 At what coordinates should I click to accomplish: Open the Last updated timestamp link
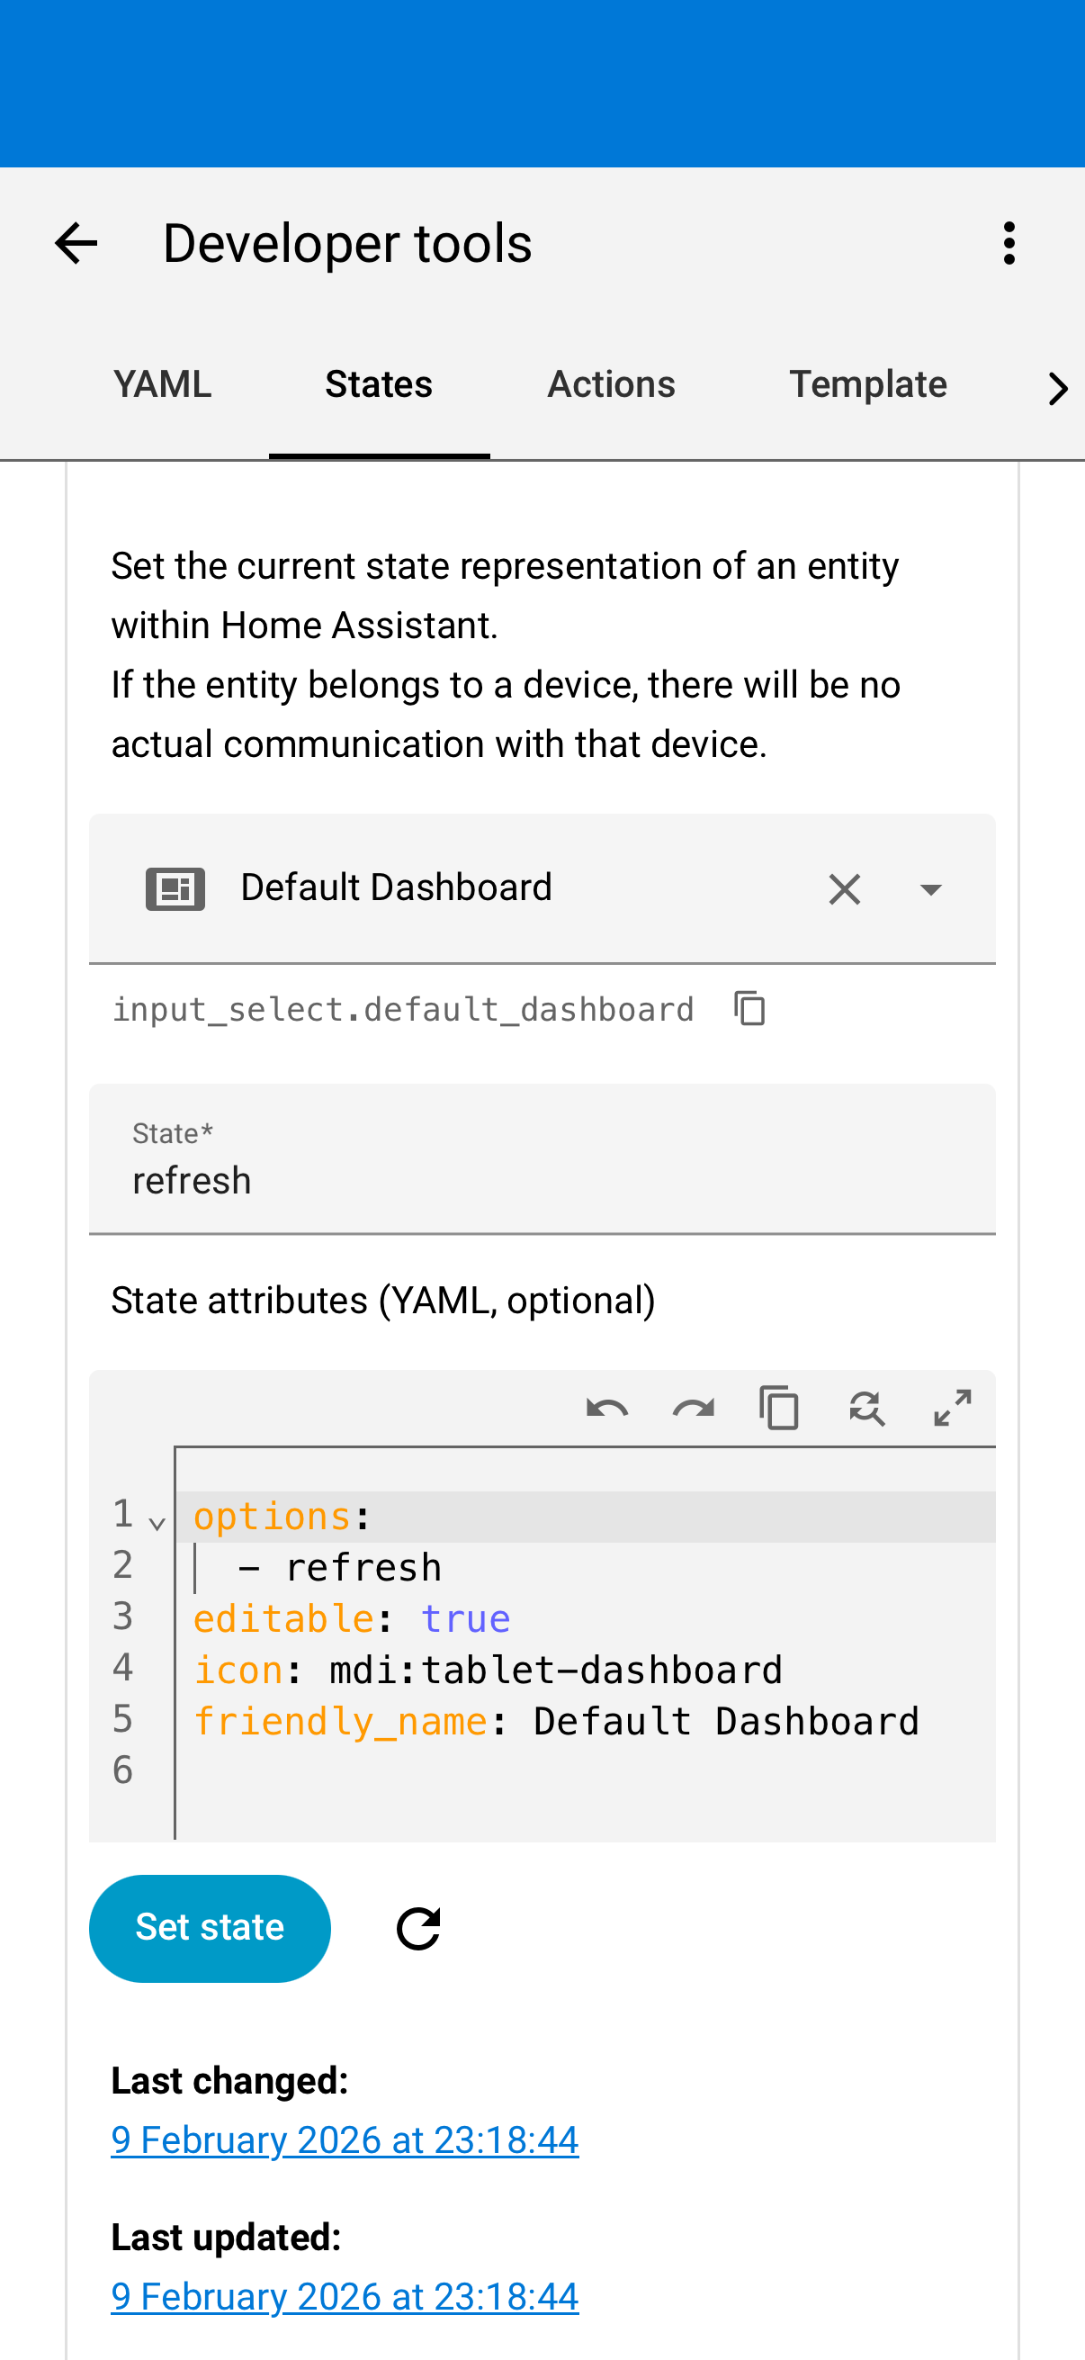[x=345, y=2297]
